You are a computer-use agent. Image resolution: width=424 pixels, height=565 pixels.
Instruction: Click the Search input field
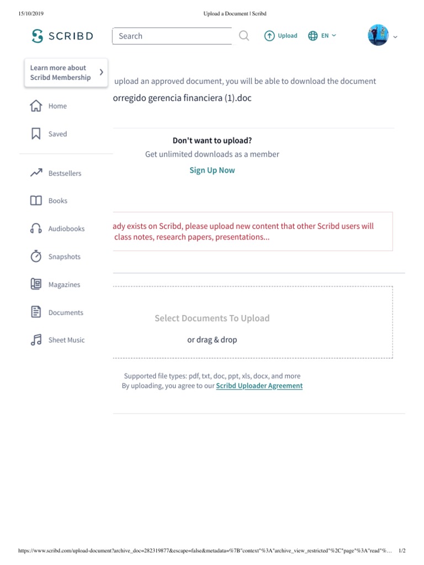pos(171,36)
